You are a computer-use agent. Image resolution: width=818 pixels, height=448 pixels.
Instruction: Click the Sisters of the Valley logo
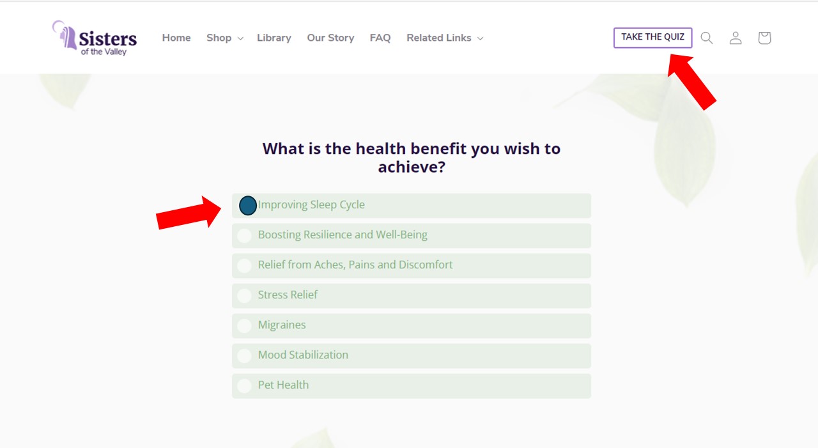[95, 38]
